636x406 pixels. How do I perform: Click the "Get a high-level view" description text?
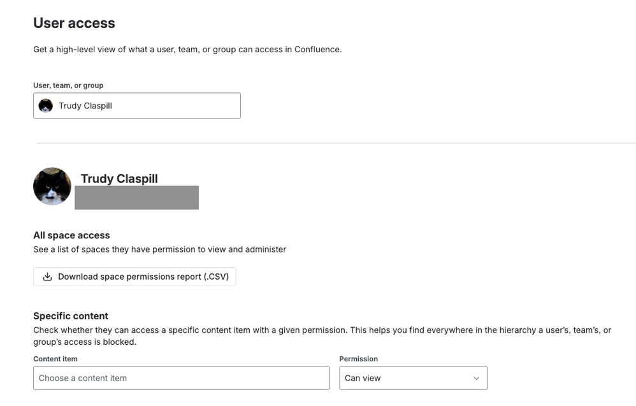(x=187, y=49)
